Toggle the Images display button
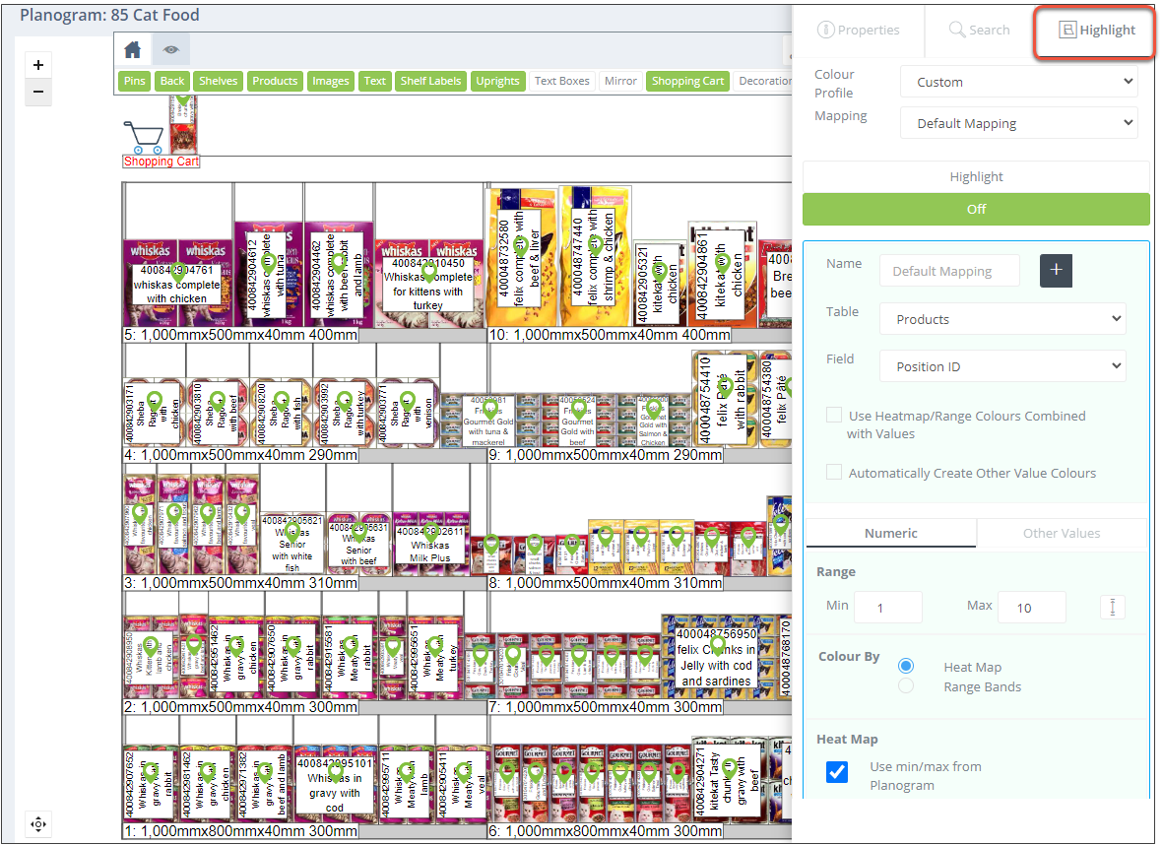Screen dimensions: 1163x845 (331, 81)
